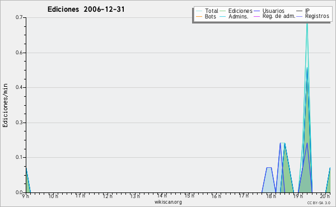Screen dimensions: 336x207
Task: Click the 10 h x-axis label
Action: tap(53, 196)
